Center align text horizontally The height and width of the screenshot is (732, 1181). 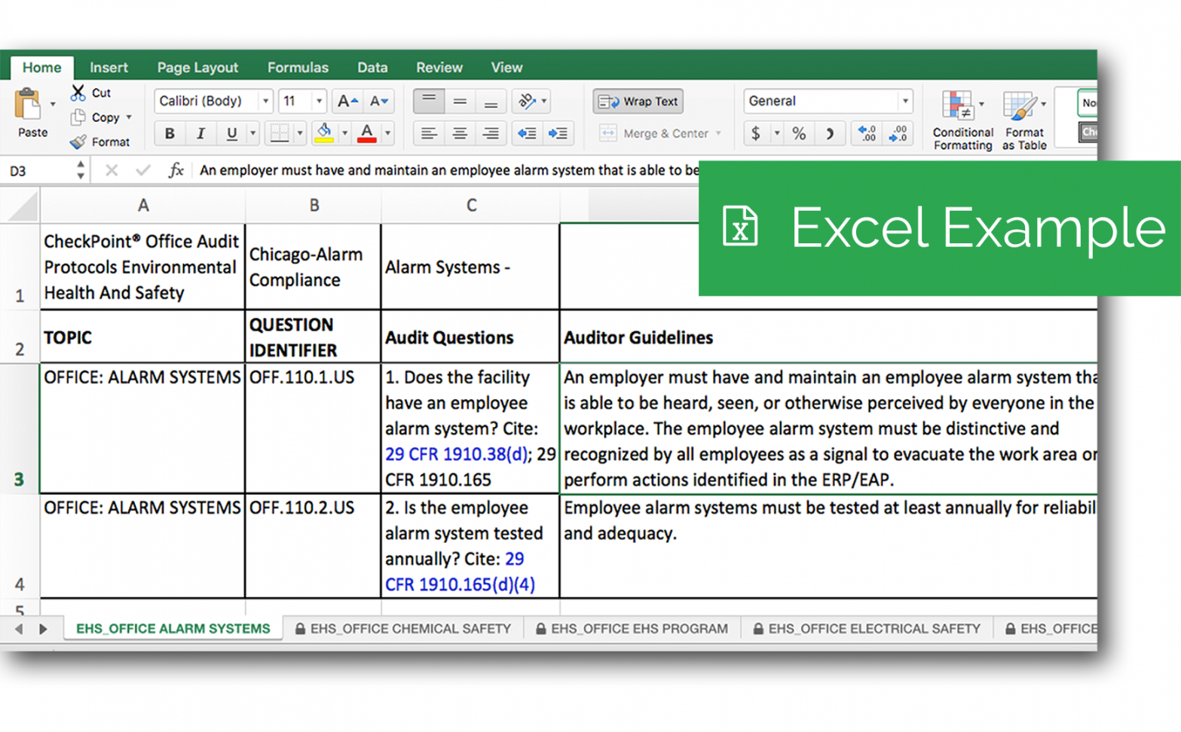[459, 134]
